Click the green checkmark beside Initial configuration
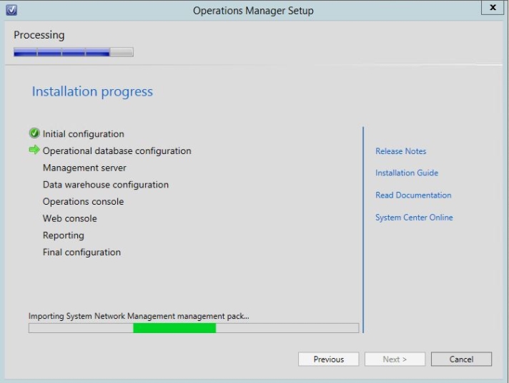This screenshot has height=383, width=509. coord(34,134)
